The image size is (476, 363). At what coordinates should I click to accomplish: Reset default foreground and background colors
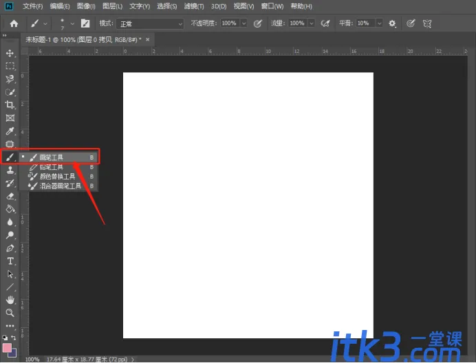click(x=5, y=338)
